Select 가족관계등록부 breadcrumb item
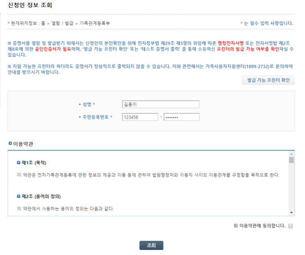 click(95, 23)
